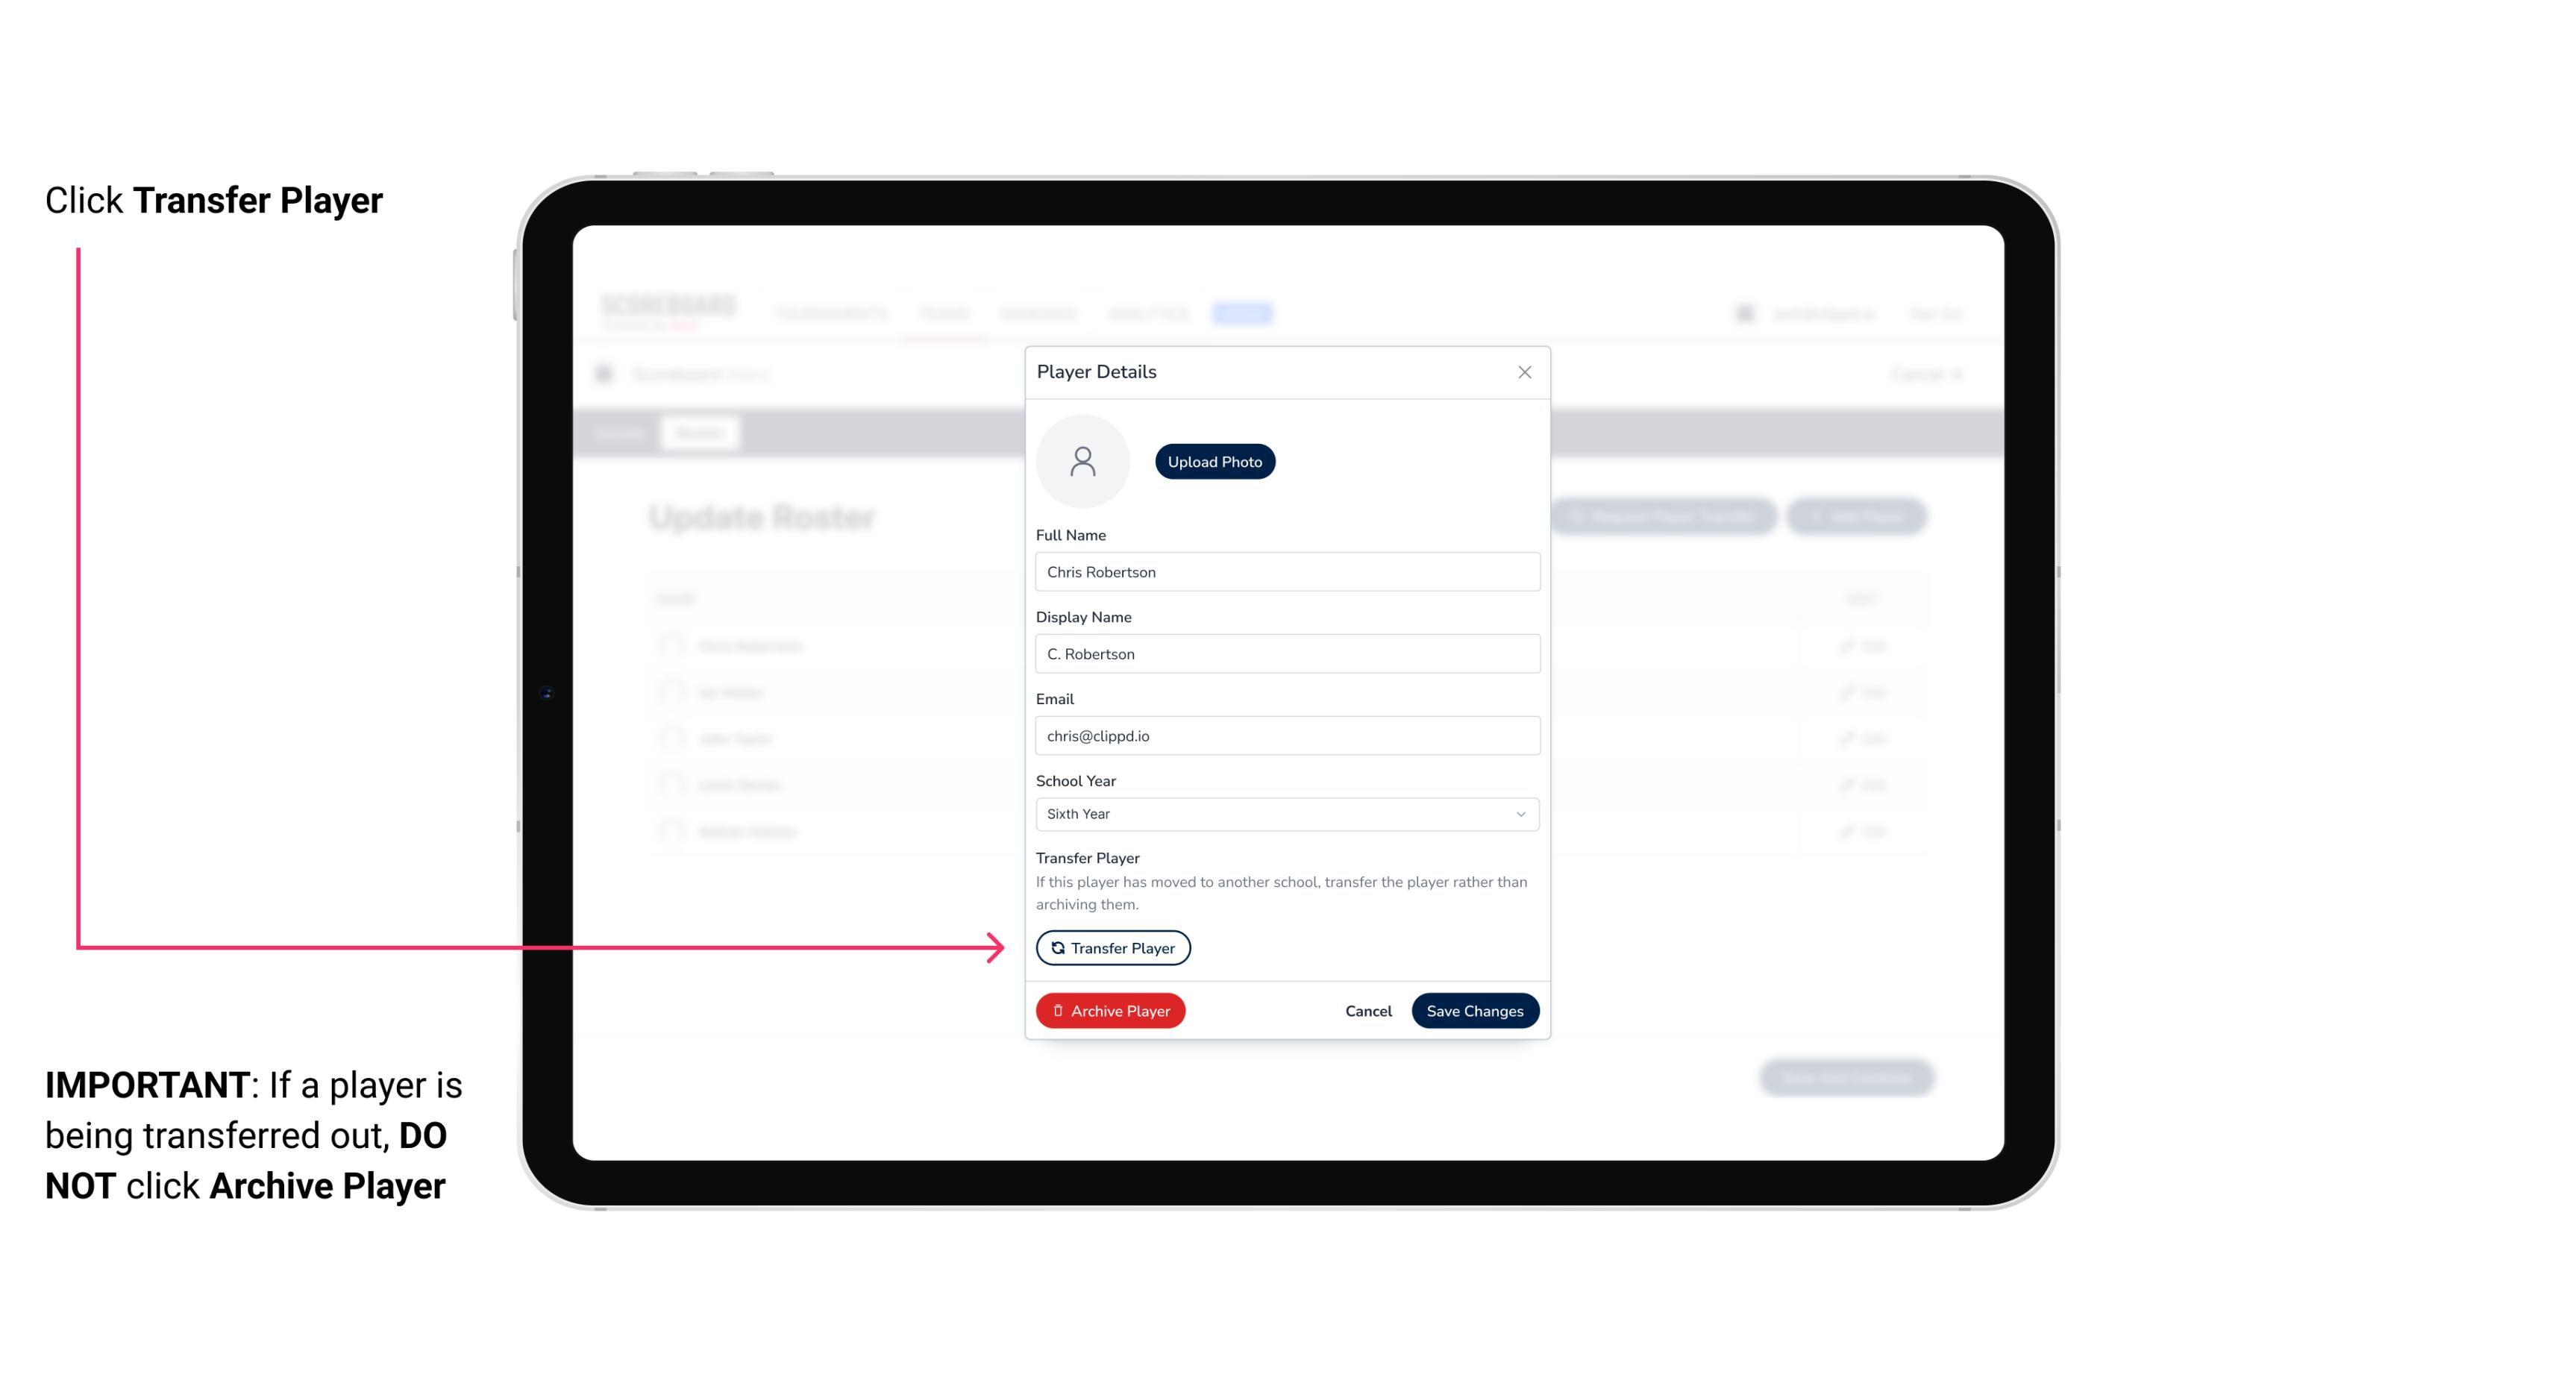The width and height of the screenshot is (2576, 1386).
Task: Open the Sixth Year dropdown selector
Action: coord(1285,812)
